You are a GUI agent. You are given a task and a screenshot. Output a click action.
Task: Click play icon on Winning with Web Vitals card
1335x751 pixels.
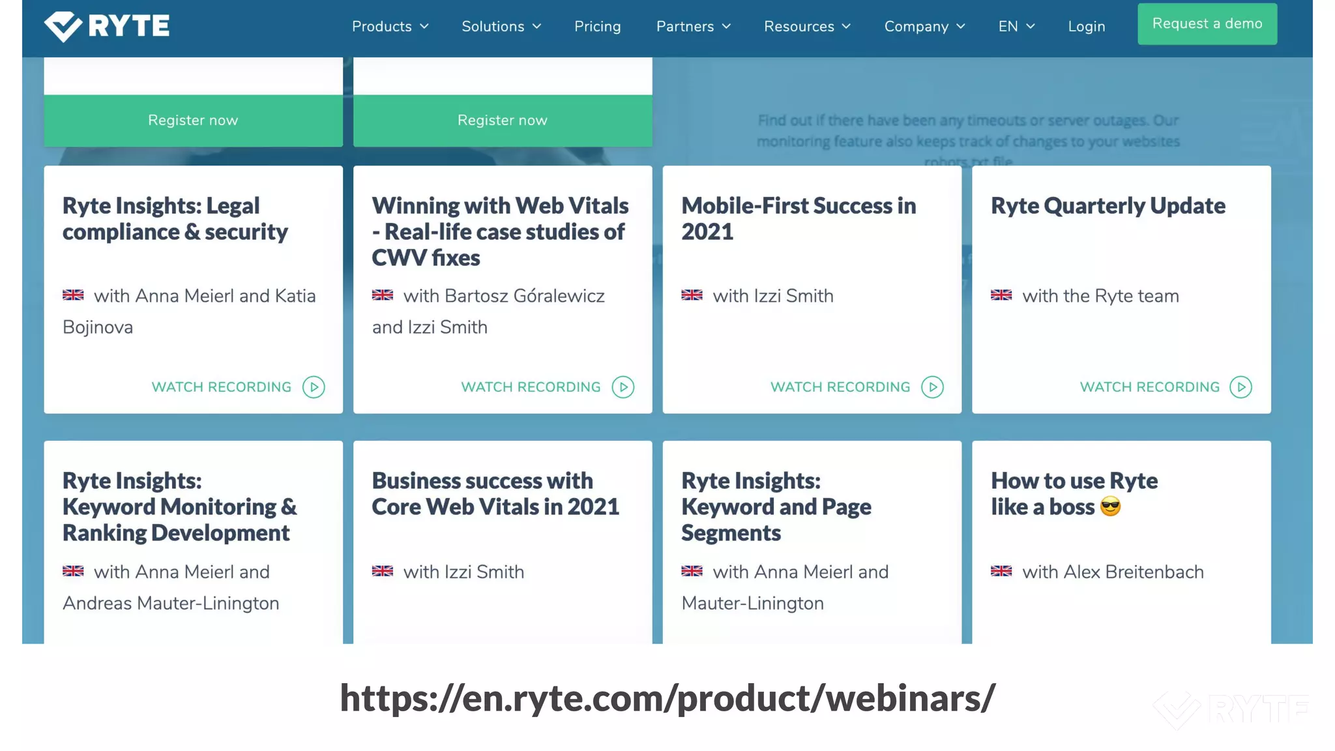pyautogui.click(x=623, y=387)
